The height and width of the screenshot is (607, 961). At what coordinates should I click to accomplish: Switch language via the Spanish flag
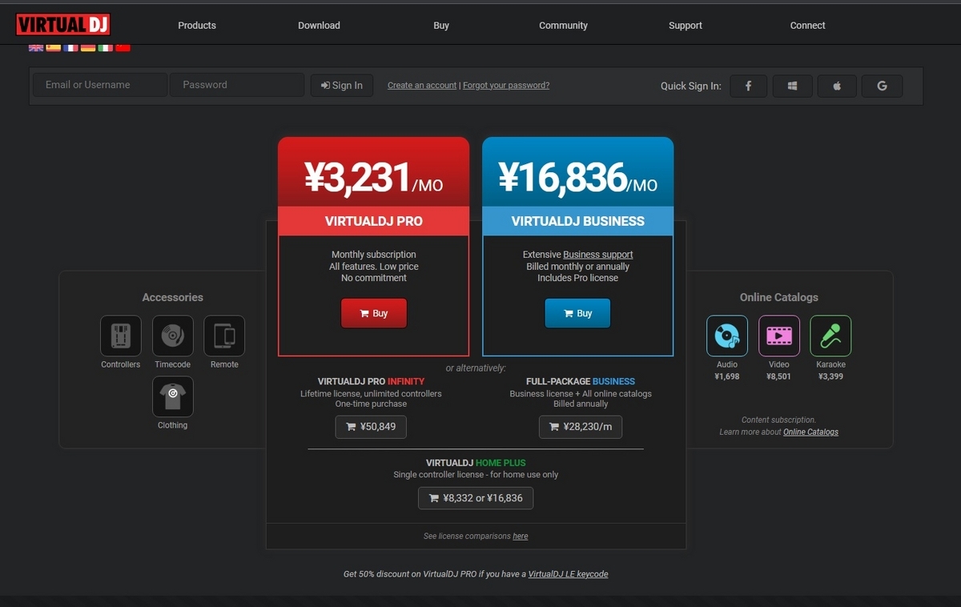[x=54, y=48]
